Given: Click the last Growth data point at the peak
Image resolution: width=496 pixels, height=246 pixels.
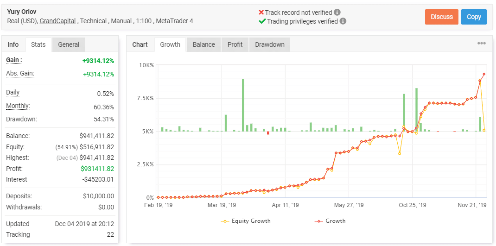Looking at the screenshot, I should tap(484, 74).
